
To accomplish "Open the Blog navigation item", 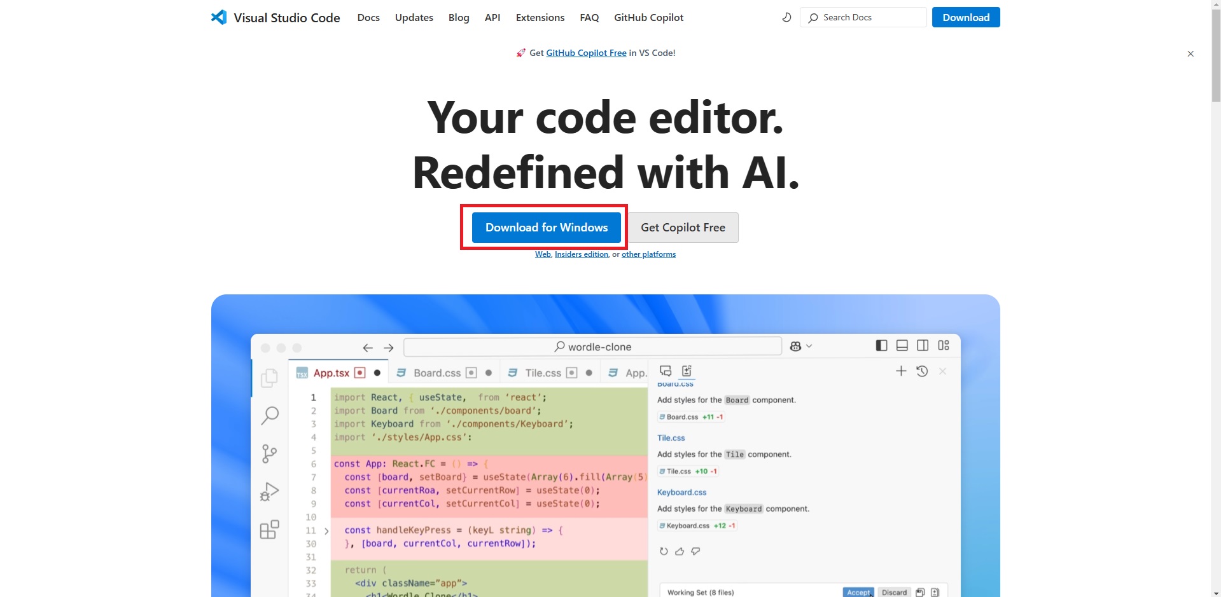I will coord(459,17).
